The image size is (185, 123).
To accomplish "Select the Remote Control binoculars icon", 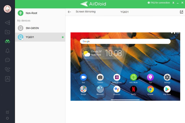I will [x=7, y=41].
